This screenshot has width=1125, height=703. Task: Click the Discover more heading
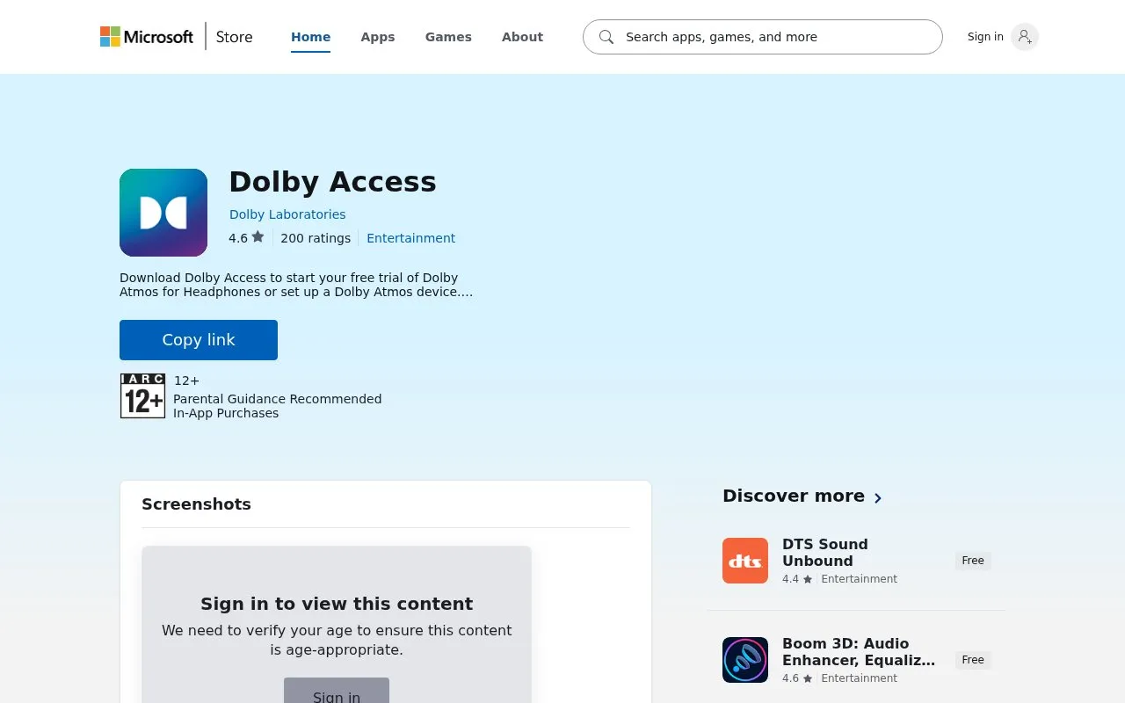pos(794,496)
